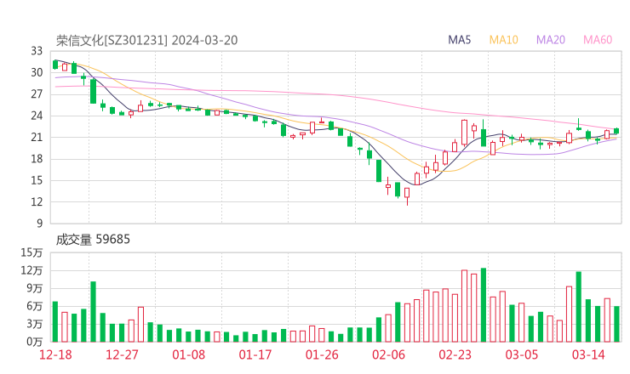The width and height of the screenshot is (630, 374).
Task: Click the 01-26 date label
Action: tap(322, 354)
